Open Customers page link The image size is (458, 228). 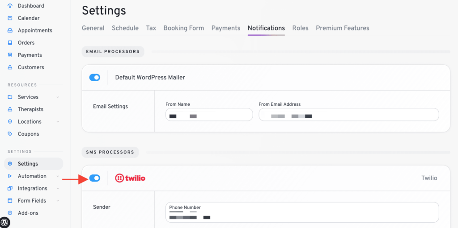31,67
